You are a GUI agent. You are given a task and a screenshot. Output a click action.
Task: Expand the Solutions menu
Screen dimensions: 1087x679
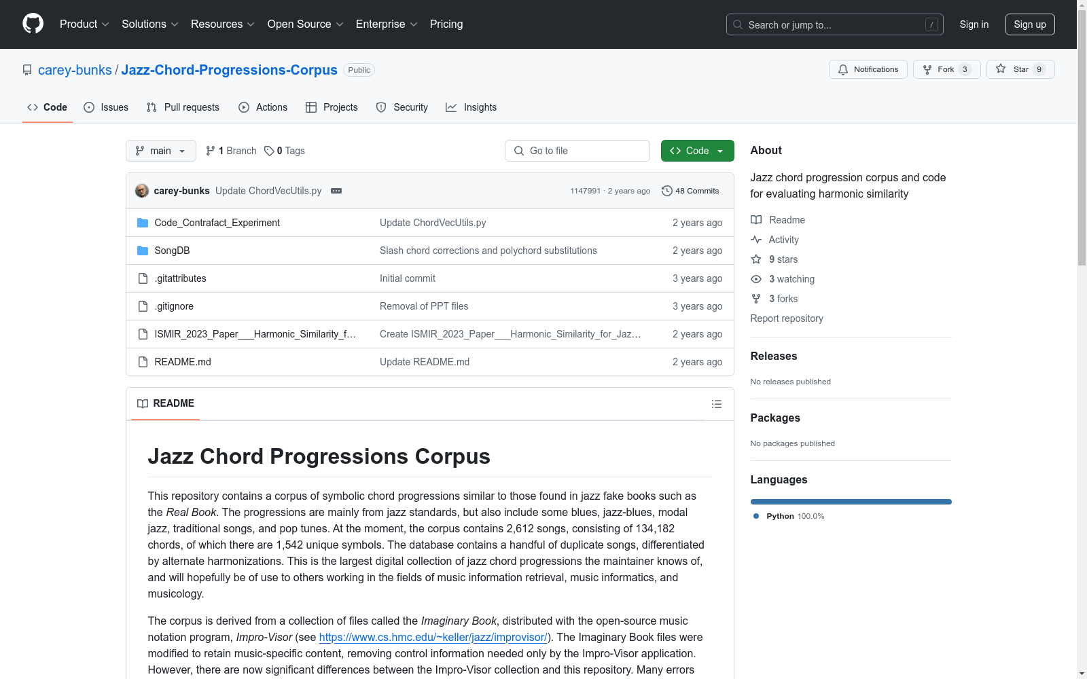[x=149, y=24]
